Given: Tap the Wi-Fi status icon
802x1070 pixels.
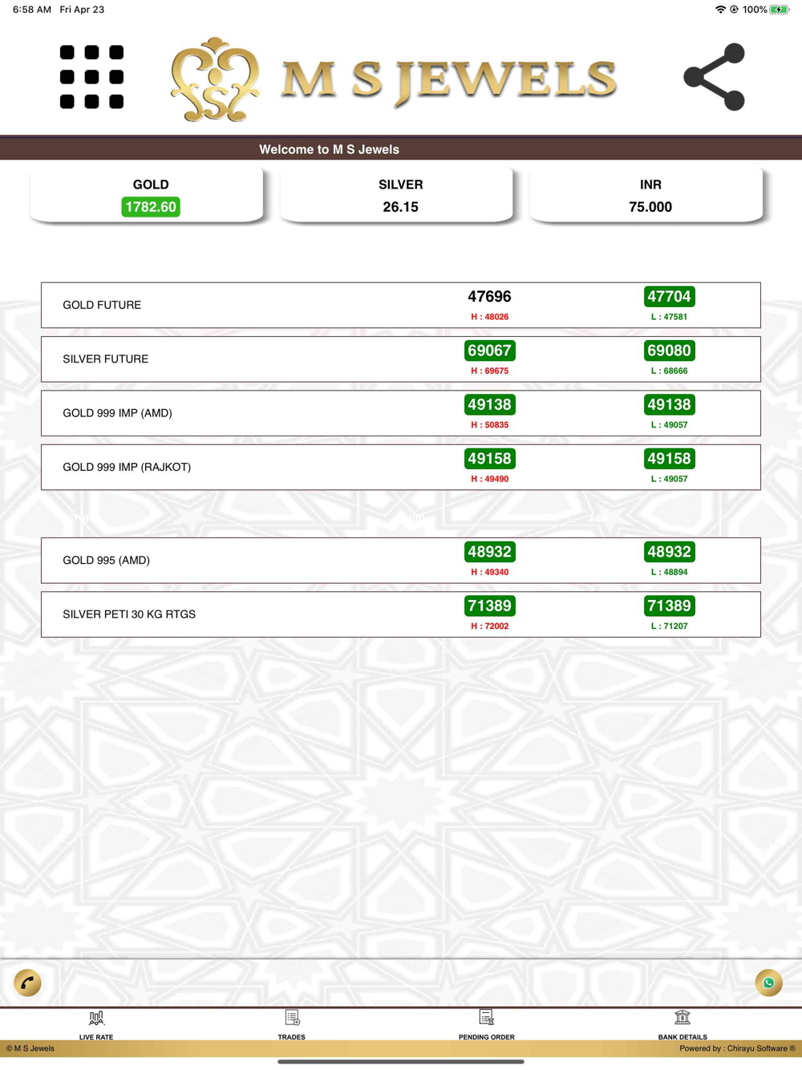Looking at the screenshot, I should pyautogui.click(x=720, y=10).
